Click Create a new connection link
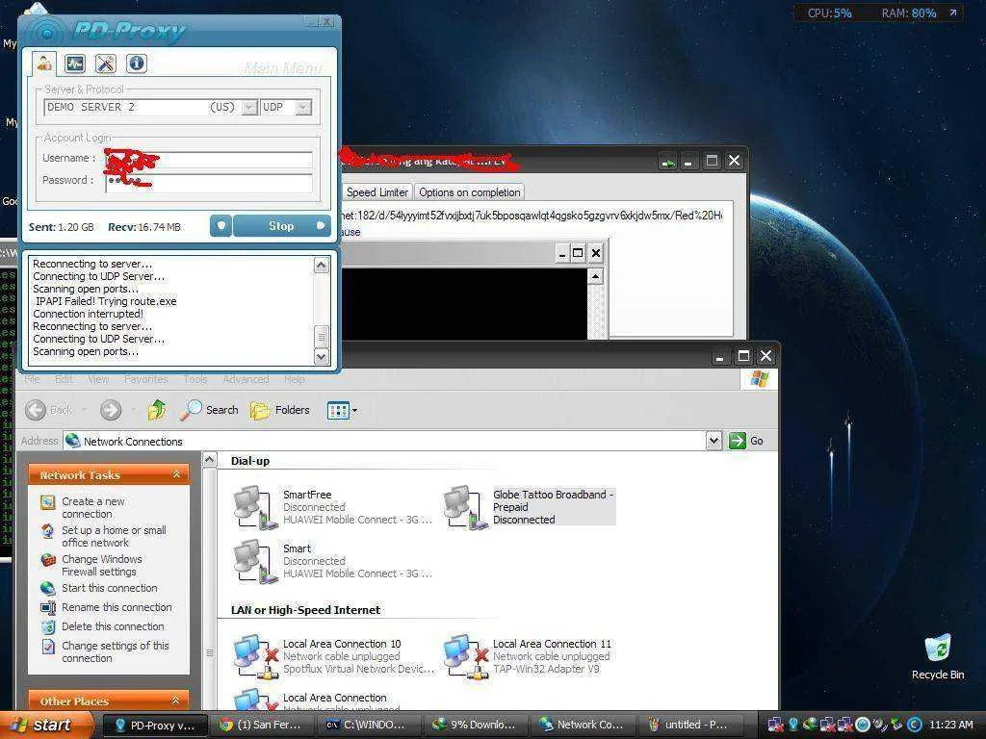Image resolution: width=986 pixels, height=739 pixels. 93,508
